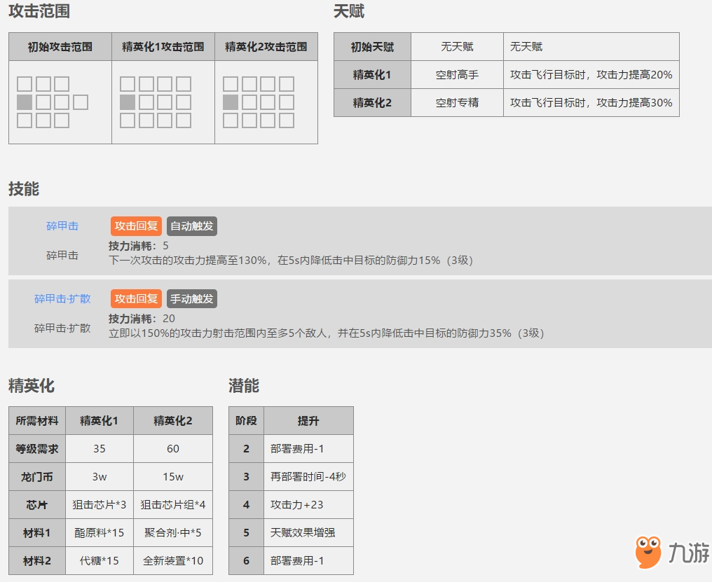Viewport: 712px width, 582px height.
Task: Click the 攻击回复 tag on 碎甲击·扩散 row
Action: coord(136,299)
